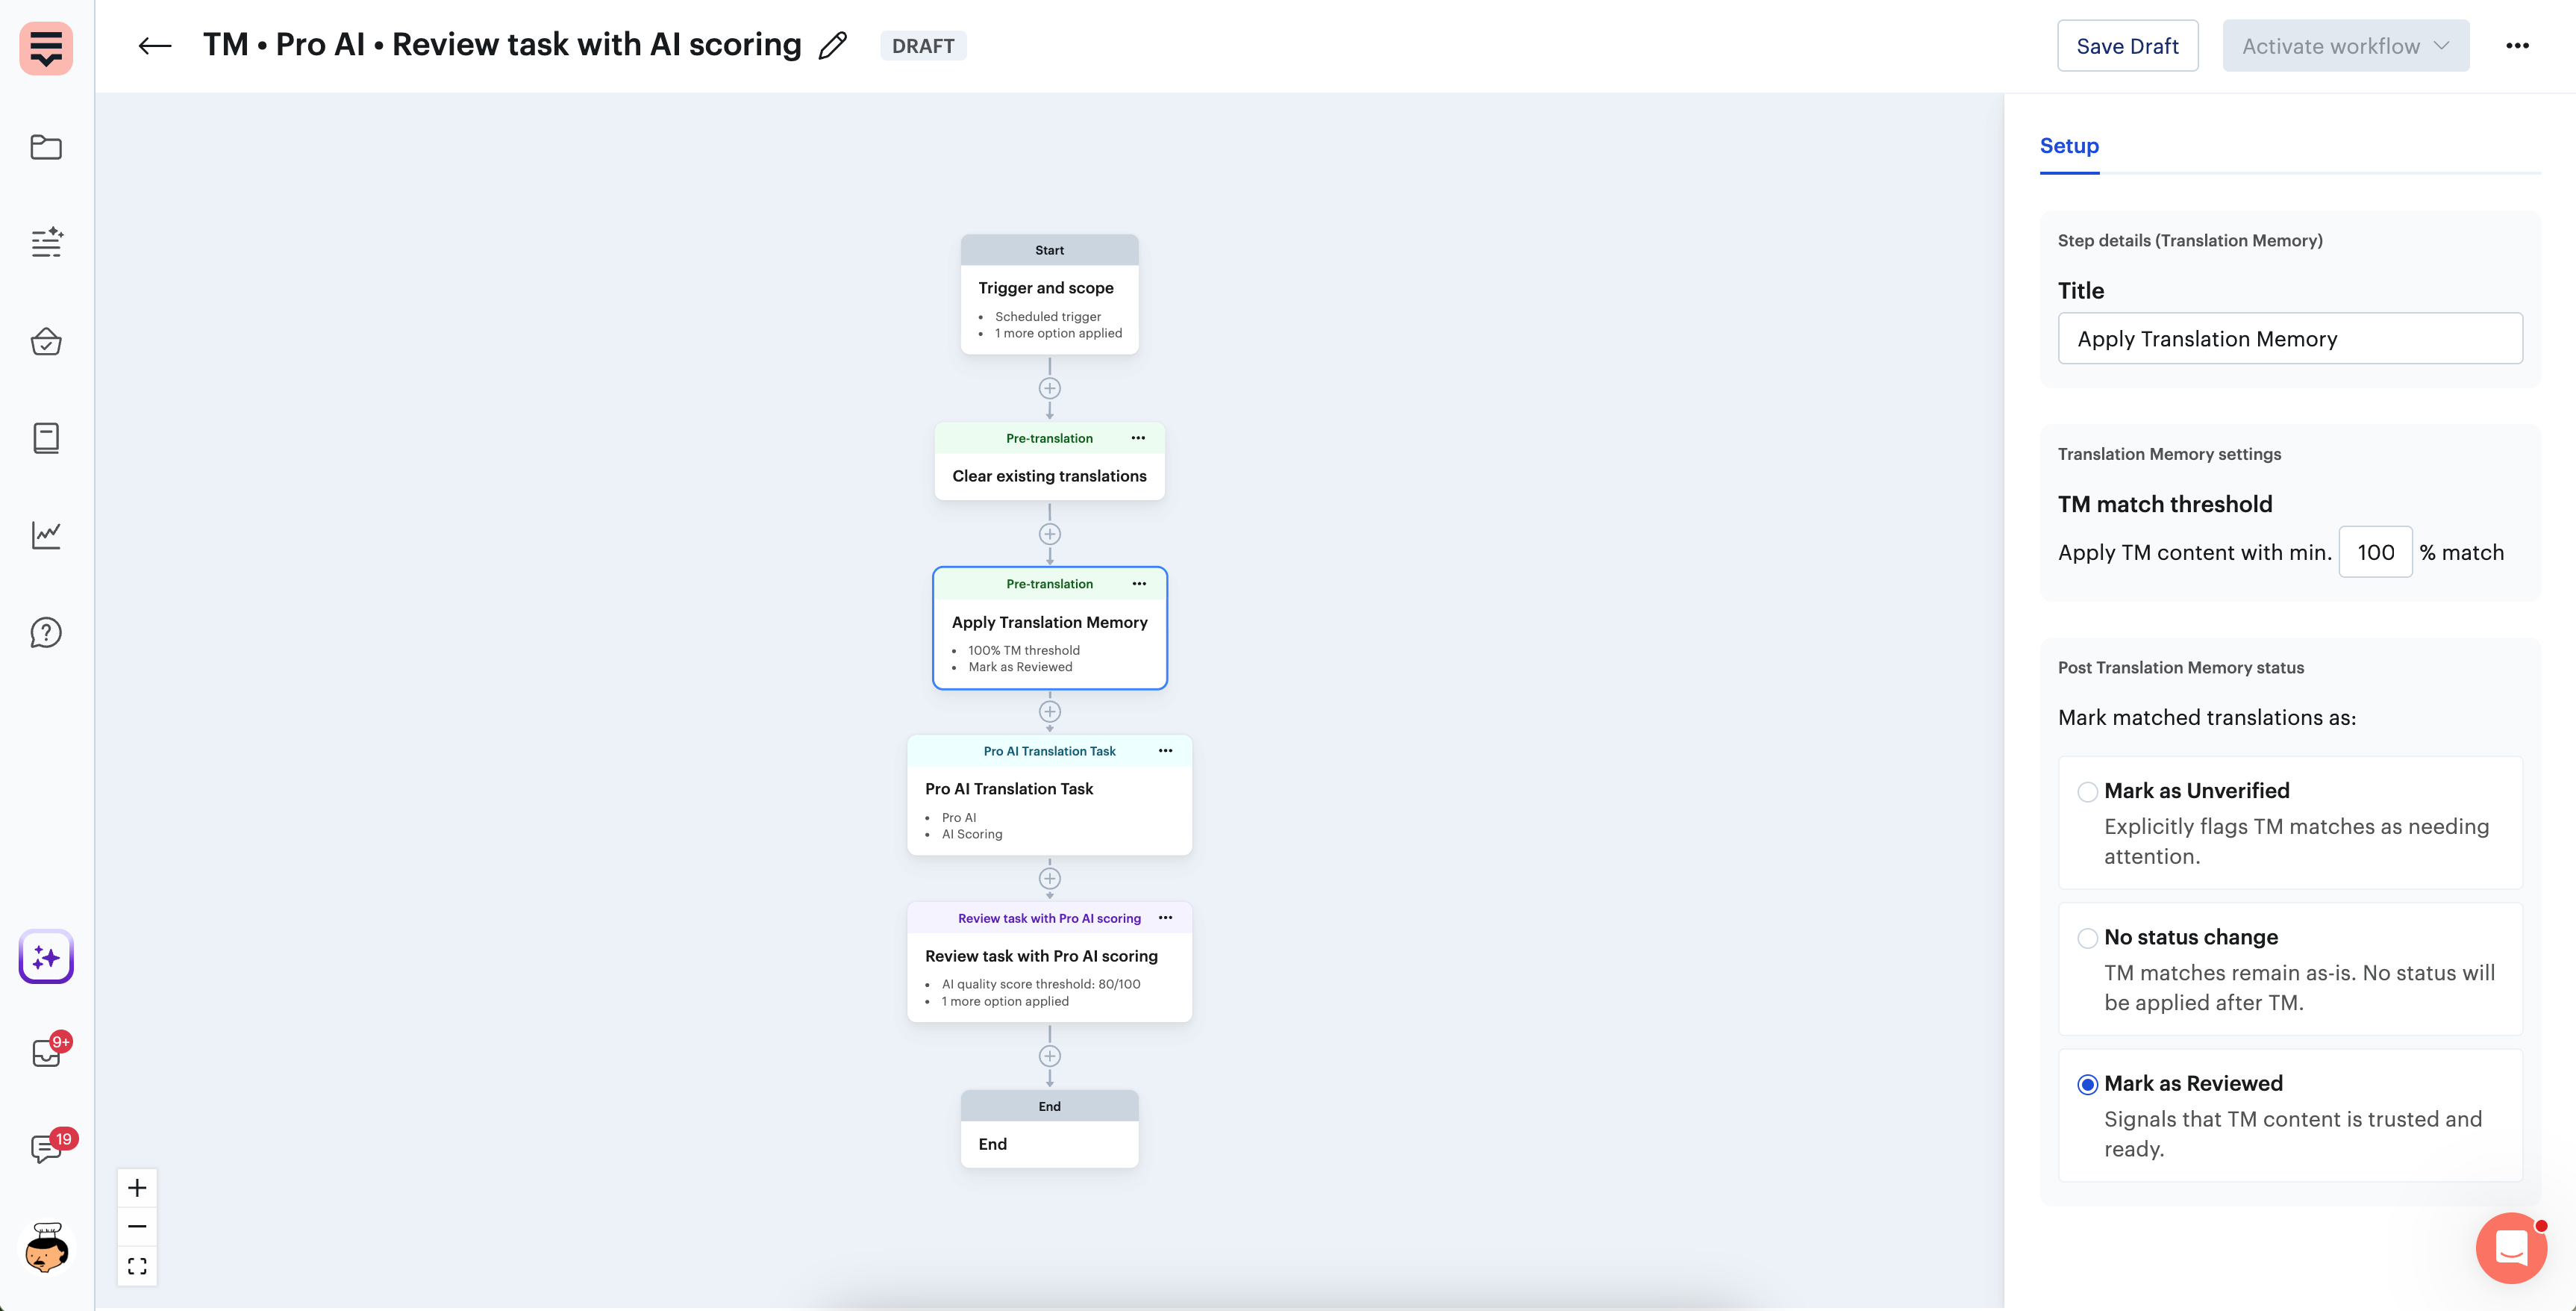Add step before the End node
Viewport: 2576px width, 1311px height.
pos(1049,1056)
